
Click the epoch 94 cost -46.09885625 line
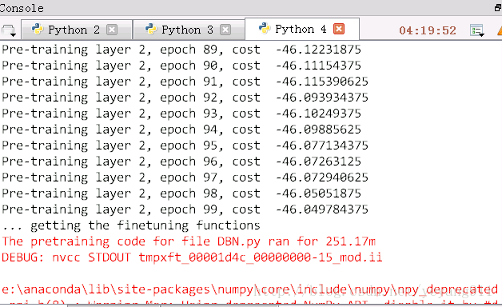pos(181,130)
